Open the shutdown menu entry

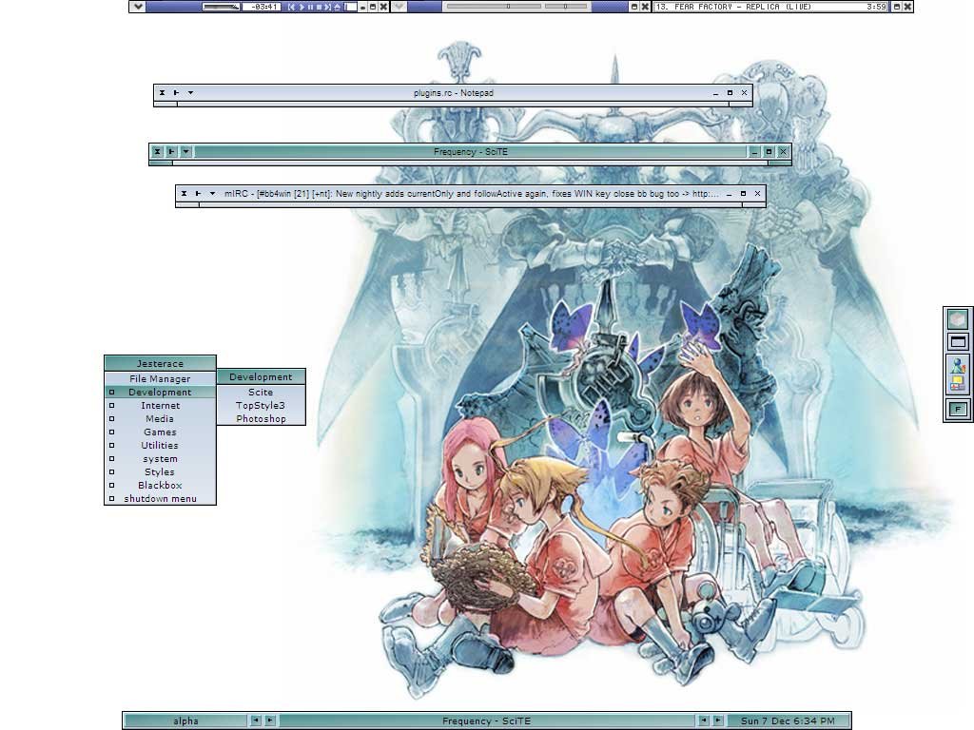pyautogui.click(x=160, y=498)
